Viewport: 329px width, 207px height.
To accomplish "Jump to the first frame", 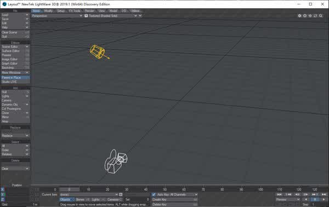I will (279, 194).
